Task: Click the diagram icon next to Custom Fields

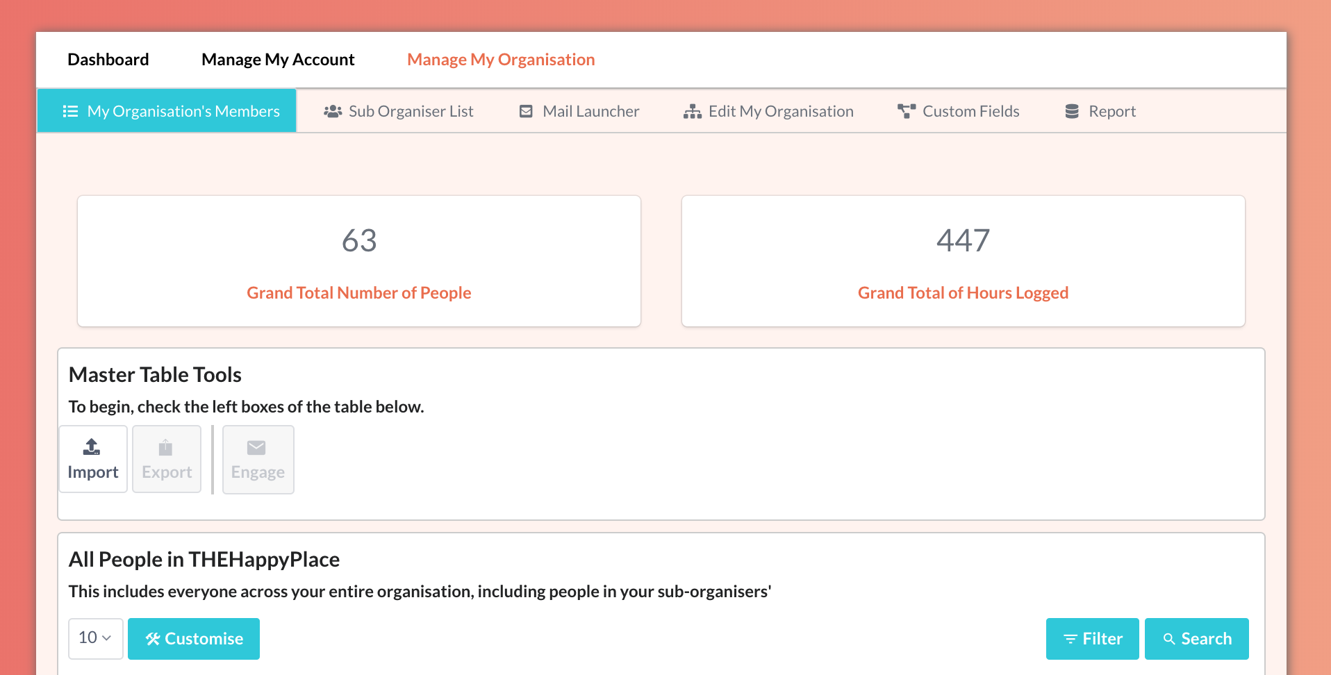Action: [907, 111]
